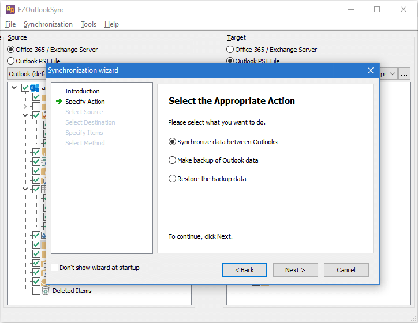Screen dimensions: 418x323
Task: Choose Restore the backup data option
Action: 172,179
